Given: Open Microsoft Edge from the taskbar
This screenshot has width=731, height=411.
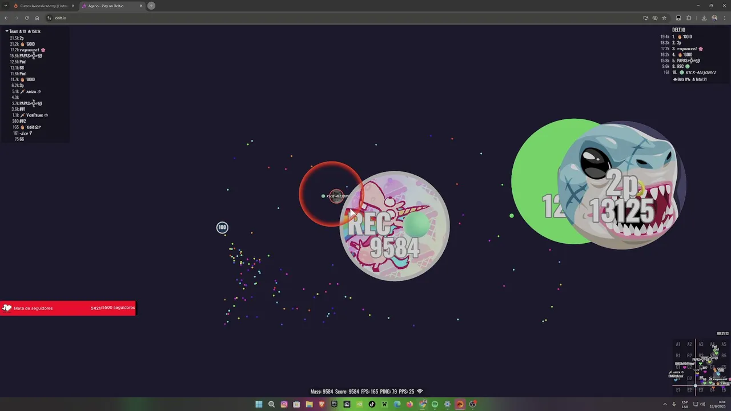Looking at the screenshot, I should pos(397,404).
